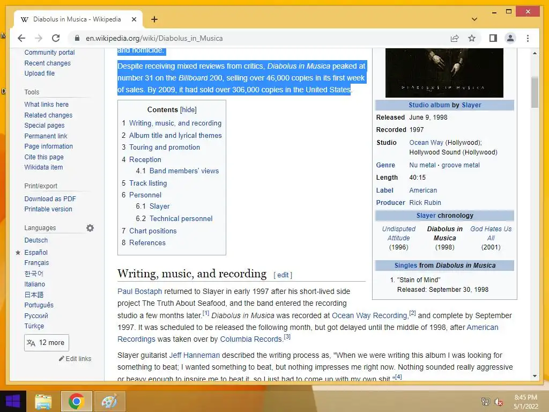
Task: Show the taskbar clock and date
Action: click(526, 402)
